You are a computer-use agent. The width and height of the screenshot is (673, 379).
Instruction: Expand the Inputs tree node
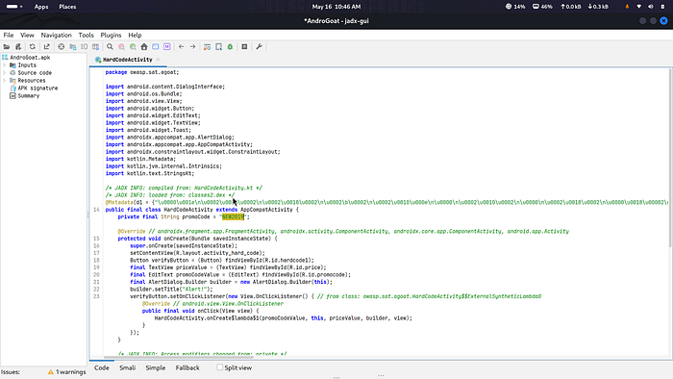tap(4, 65)
